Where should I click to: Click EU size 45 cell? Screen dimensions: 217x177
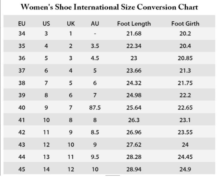tap(22, 169)
